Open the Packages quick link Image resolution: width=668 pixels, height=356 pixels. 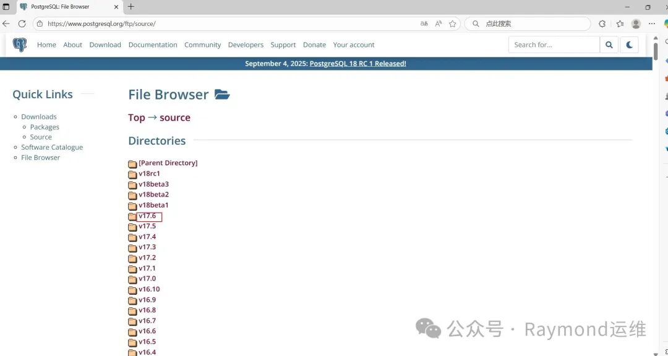(x=45, y=127)
